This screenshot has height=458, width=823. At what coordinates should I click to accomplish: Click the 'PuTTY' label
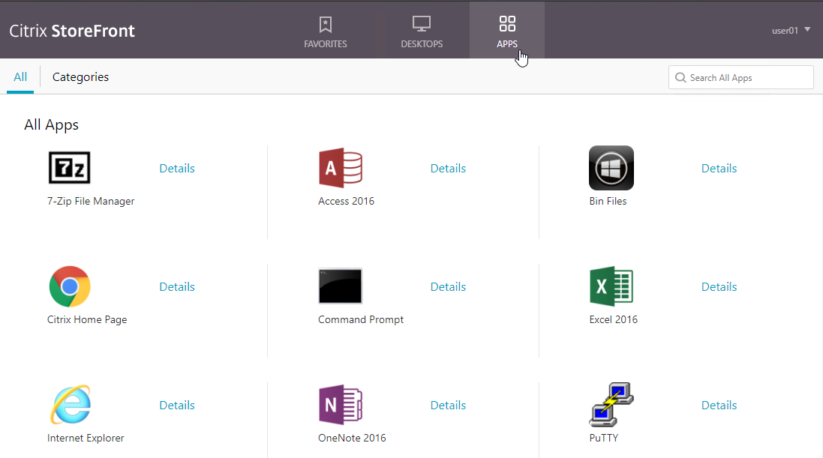[x=604, y=438]
